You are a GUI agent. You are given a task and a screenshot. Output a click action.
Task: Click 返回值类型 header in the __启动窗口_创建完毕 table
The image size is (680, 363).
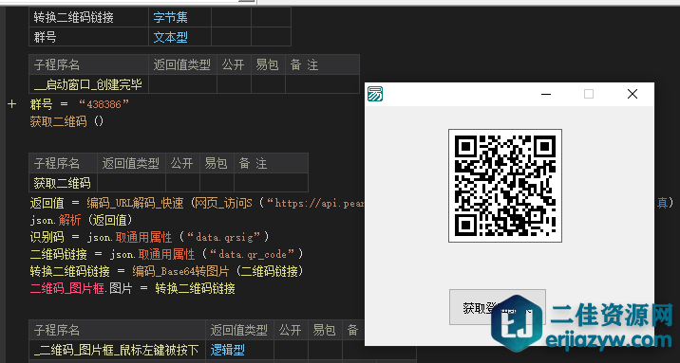point(182,64)
